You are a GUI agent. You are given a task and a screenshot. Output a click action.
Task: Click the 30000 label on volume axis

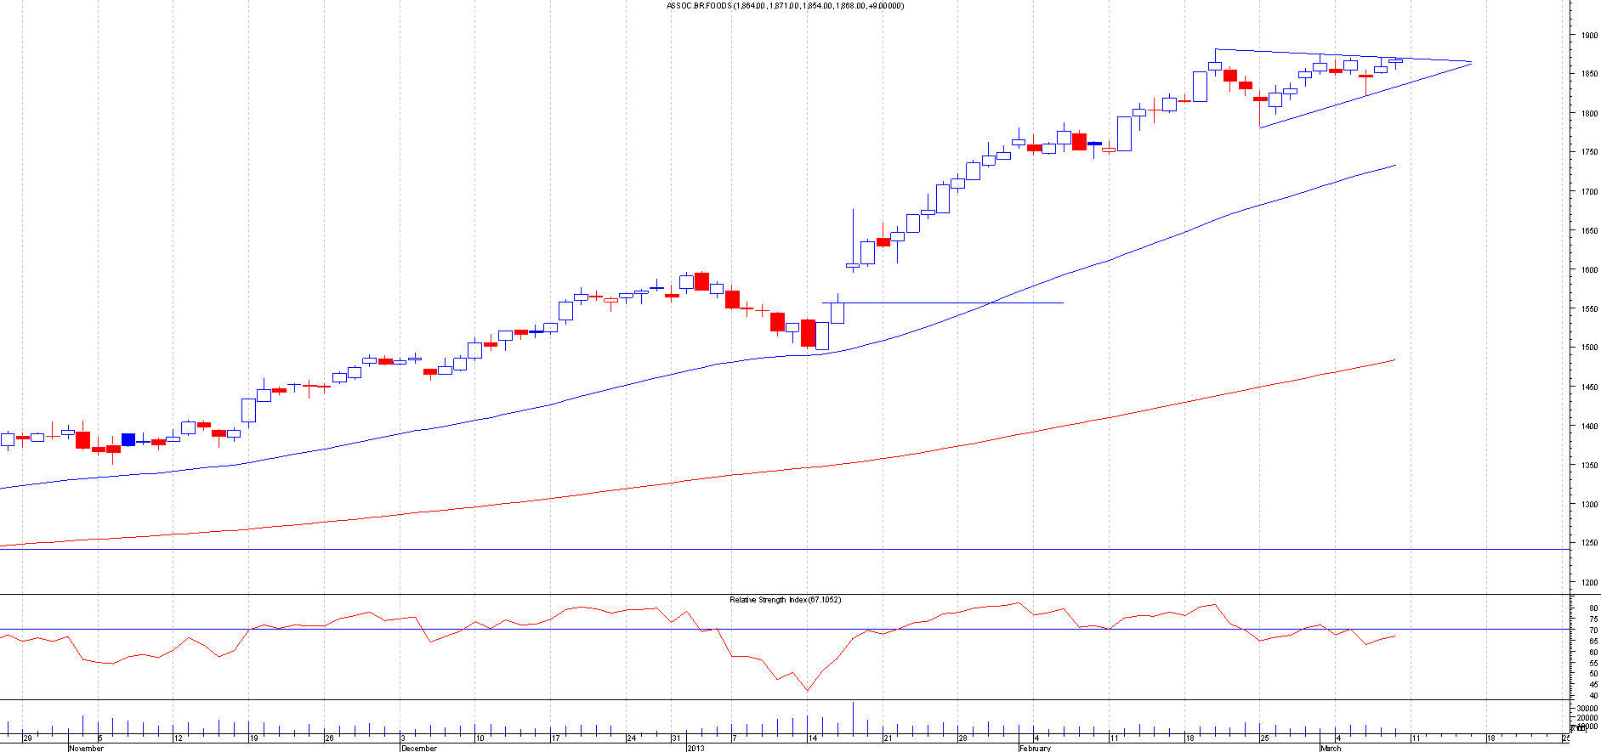1587,708
